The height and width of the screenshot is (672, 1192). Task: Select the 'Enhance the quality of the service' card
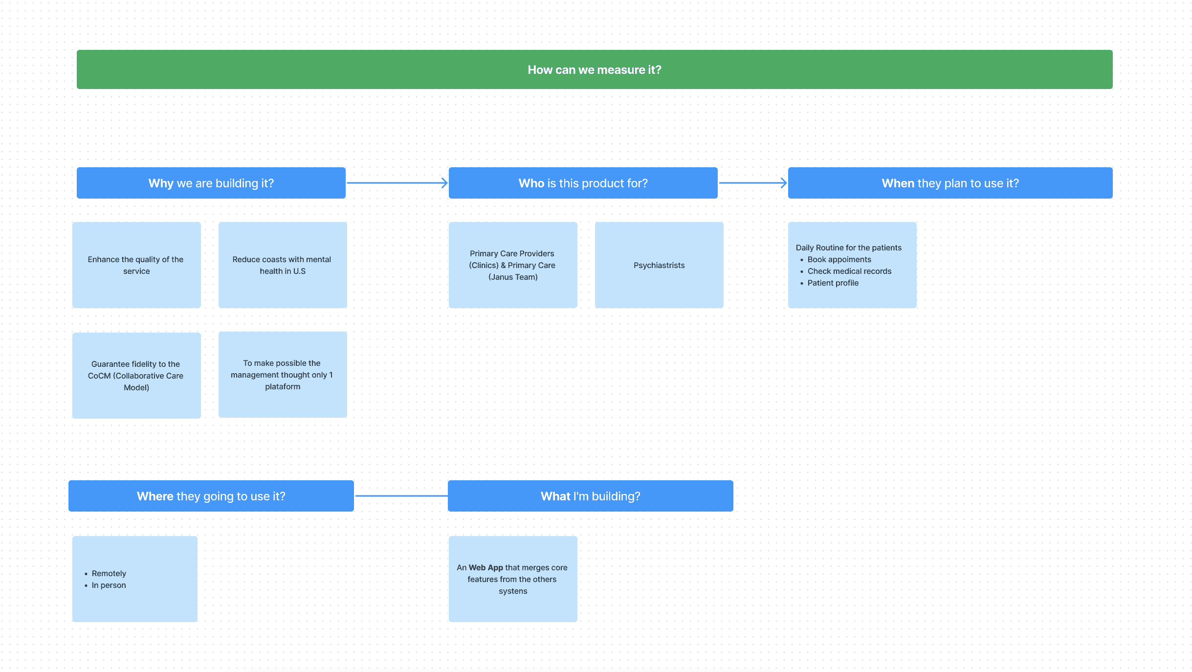coord(136,265)
